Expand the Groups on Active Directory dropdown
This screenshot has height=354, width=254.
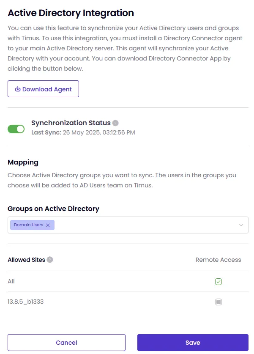pos(241,225)
